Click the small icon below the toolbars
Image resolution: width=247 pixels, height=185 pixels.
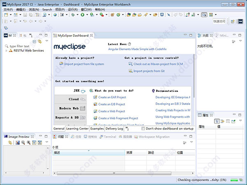[6, 28]
